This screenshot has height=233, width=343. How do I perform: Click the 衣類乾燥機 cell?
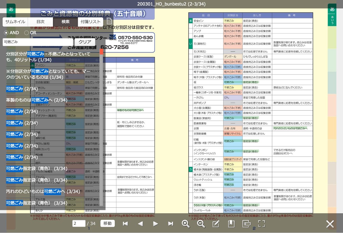pos(208,134)
